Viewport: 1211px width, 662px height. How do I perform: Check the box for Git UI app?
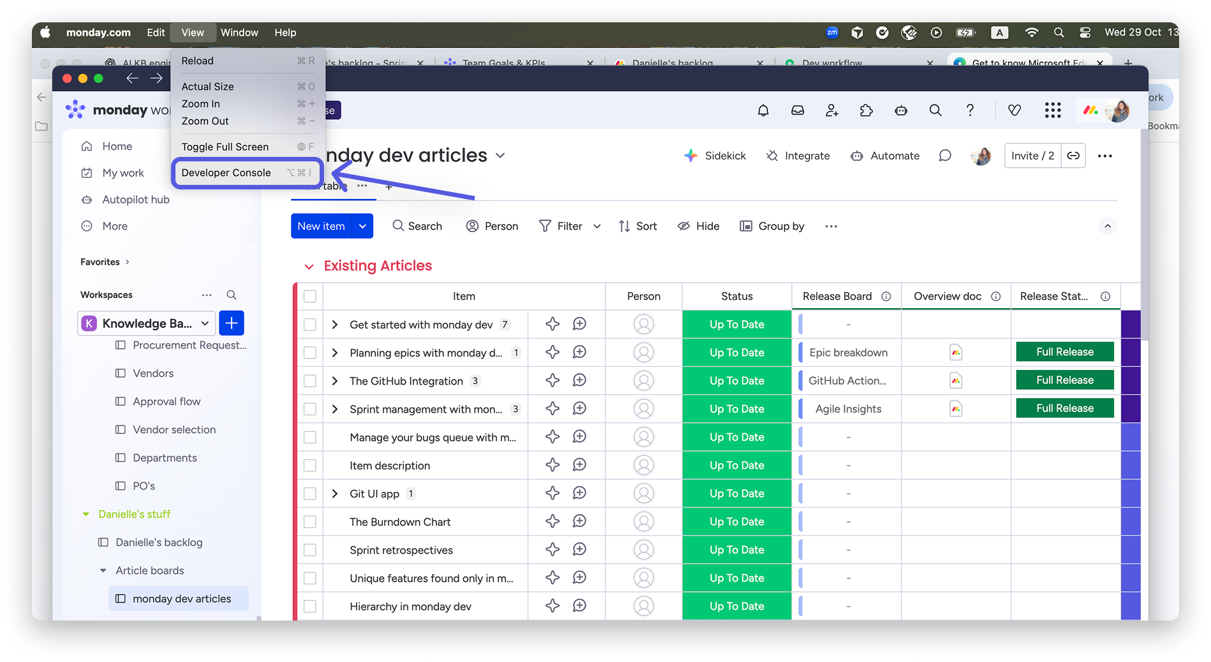[x=310, y=494]
